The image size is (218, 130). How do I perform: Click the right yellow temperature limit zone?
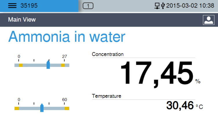(67, 108)
